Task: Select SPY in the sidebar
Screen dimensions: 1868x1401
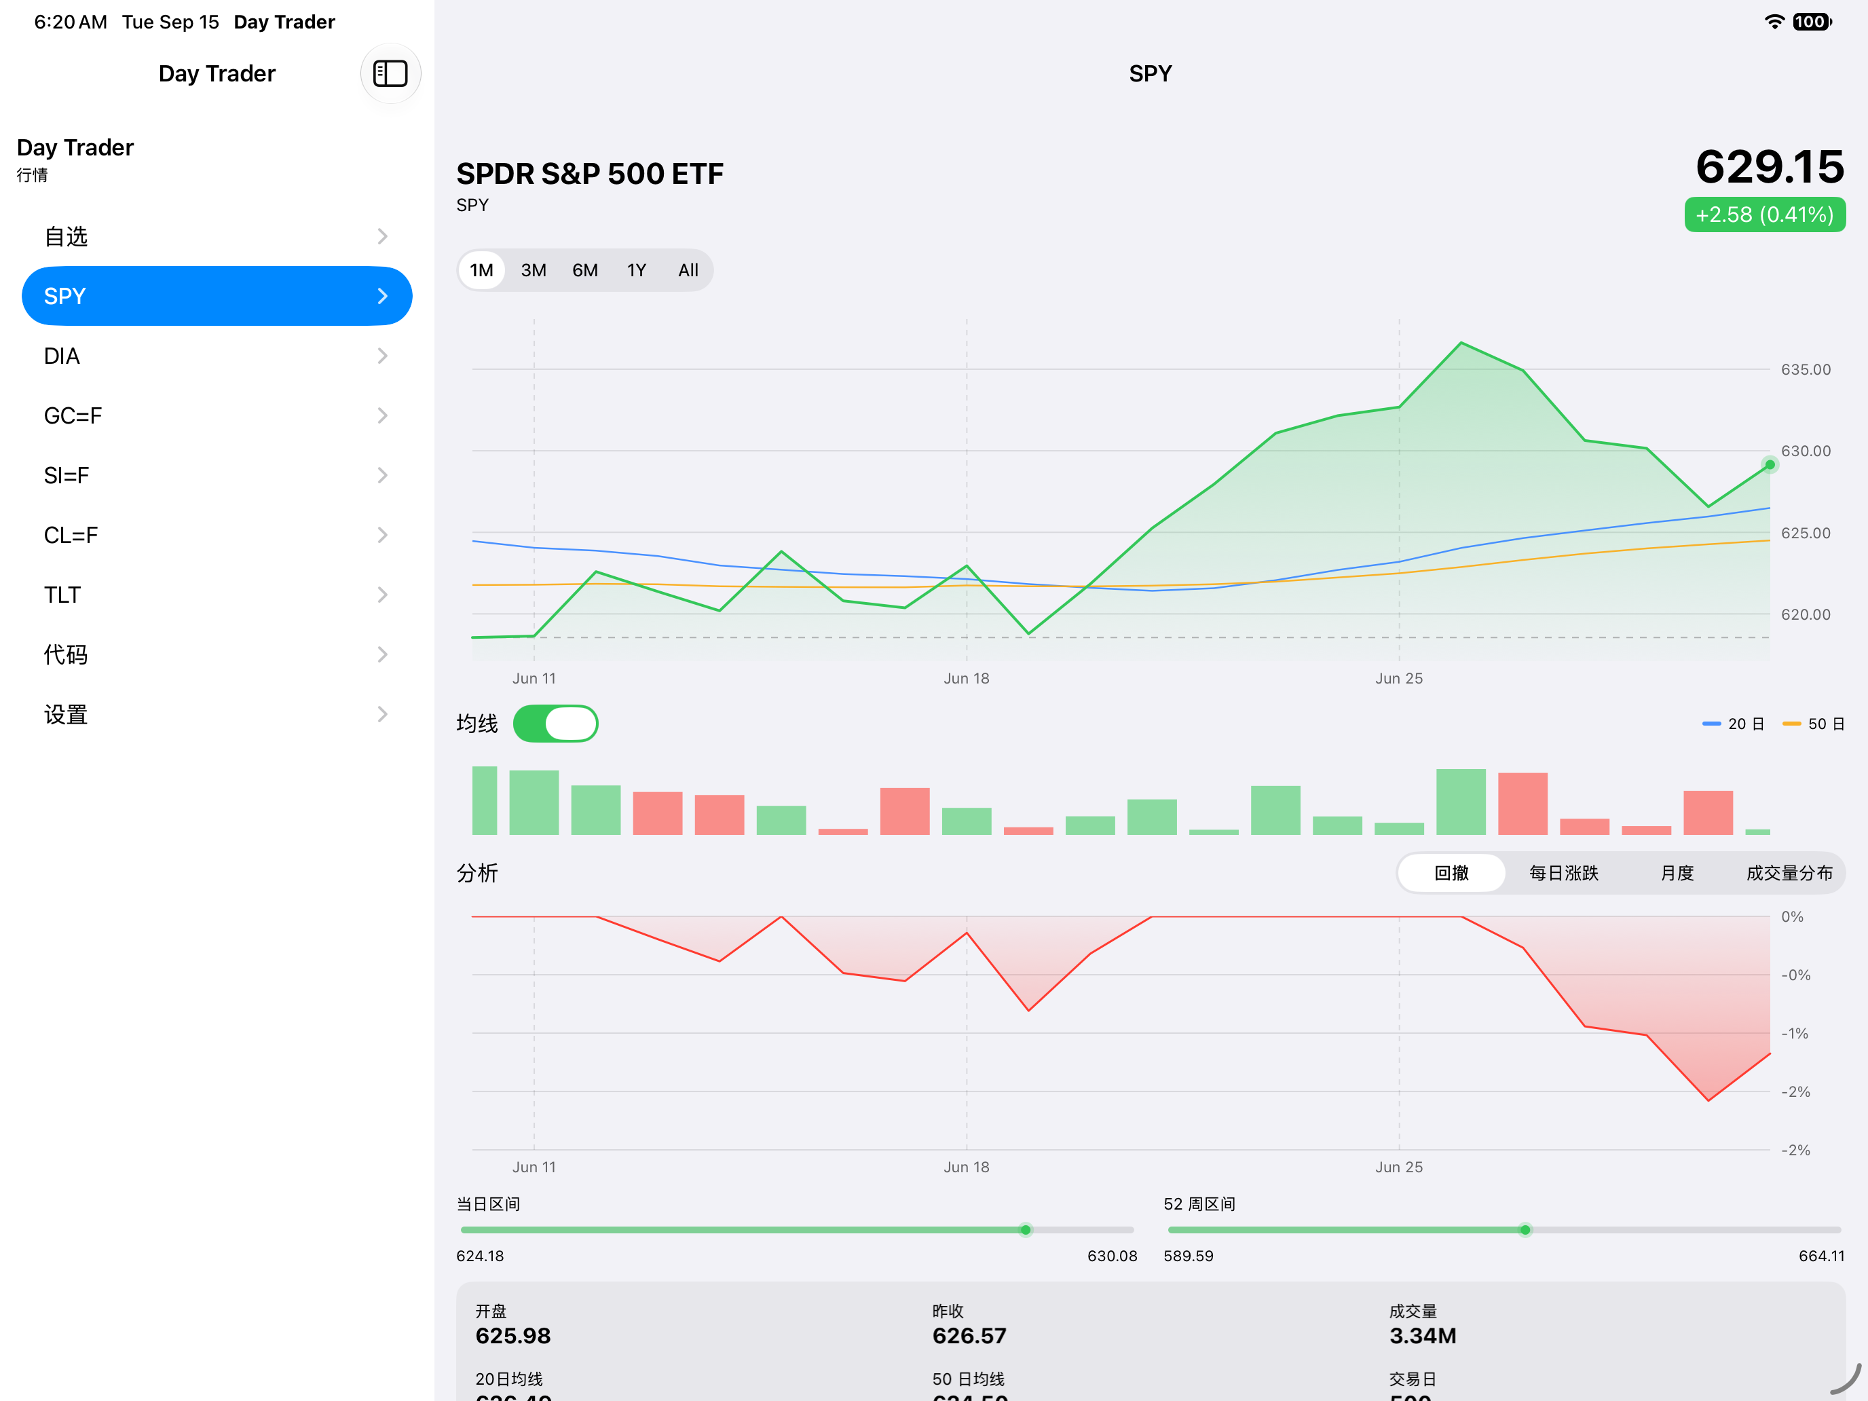Action: [x=217, y=297]
